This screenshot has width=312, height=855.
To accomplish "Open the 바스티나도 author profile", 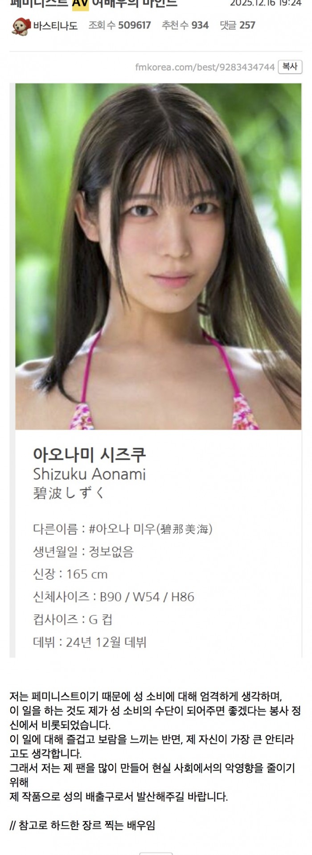I will pyautogui.click(x=55, y=26).
